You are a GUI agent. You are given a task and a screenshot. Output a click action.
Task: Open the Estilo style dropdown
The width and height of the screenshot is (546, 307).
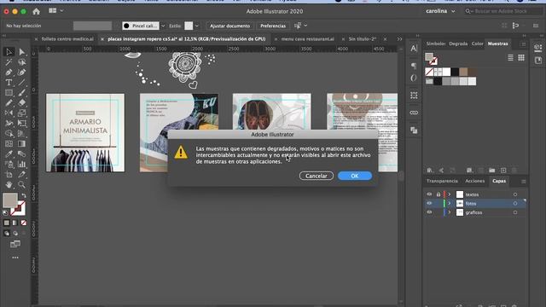click(x=197, y=26)
